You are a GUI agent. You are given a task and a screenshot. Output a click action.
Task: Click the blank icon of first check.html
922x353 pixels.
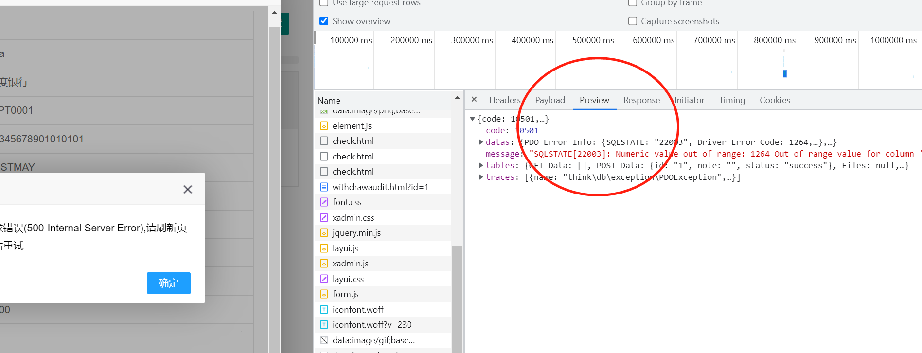pos(324,141)
